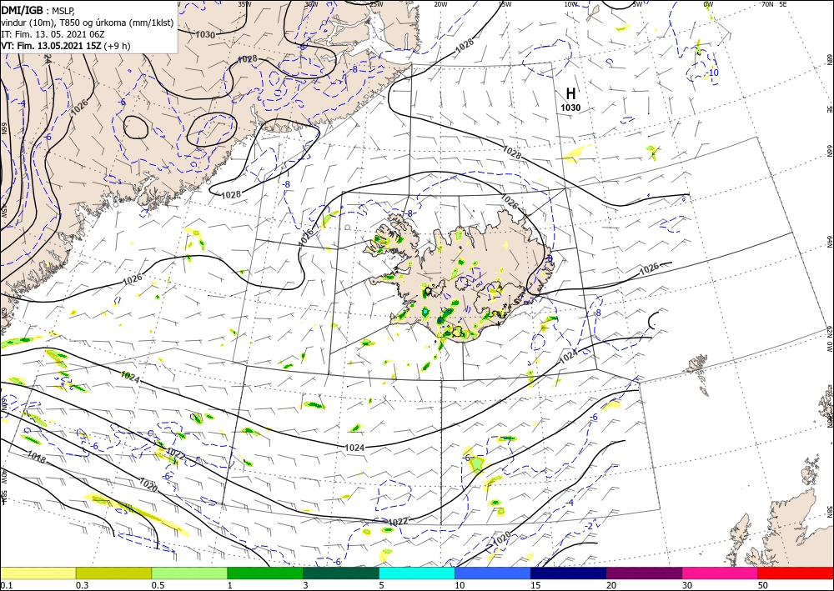Image resolution: width=834 pixels, height=591 pixels.
Task: Select the pink 30–50 mm legend swatch
Action: (721, 573)
